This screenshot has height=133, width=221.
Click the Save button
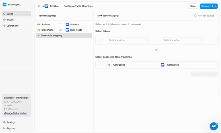coord(193,6)
